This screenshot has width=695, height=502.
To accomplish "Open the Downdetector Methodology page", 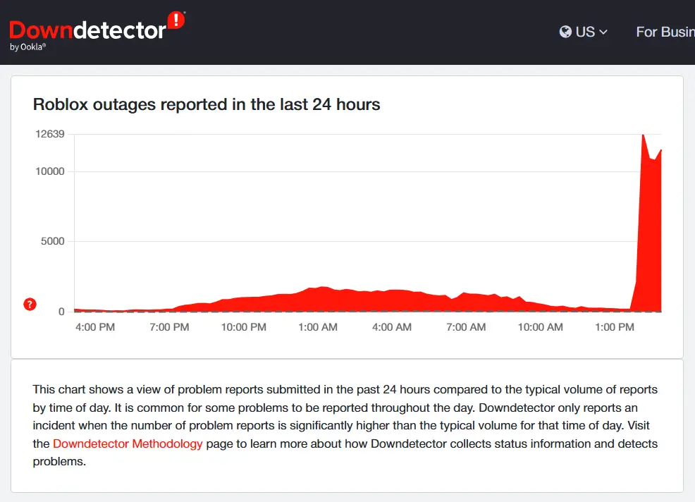I will coord(128,443).
